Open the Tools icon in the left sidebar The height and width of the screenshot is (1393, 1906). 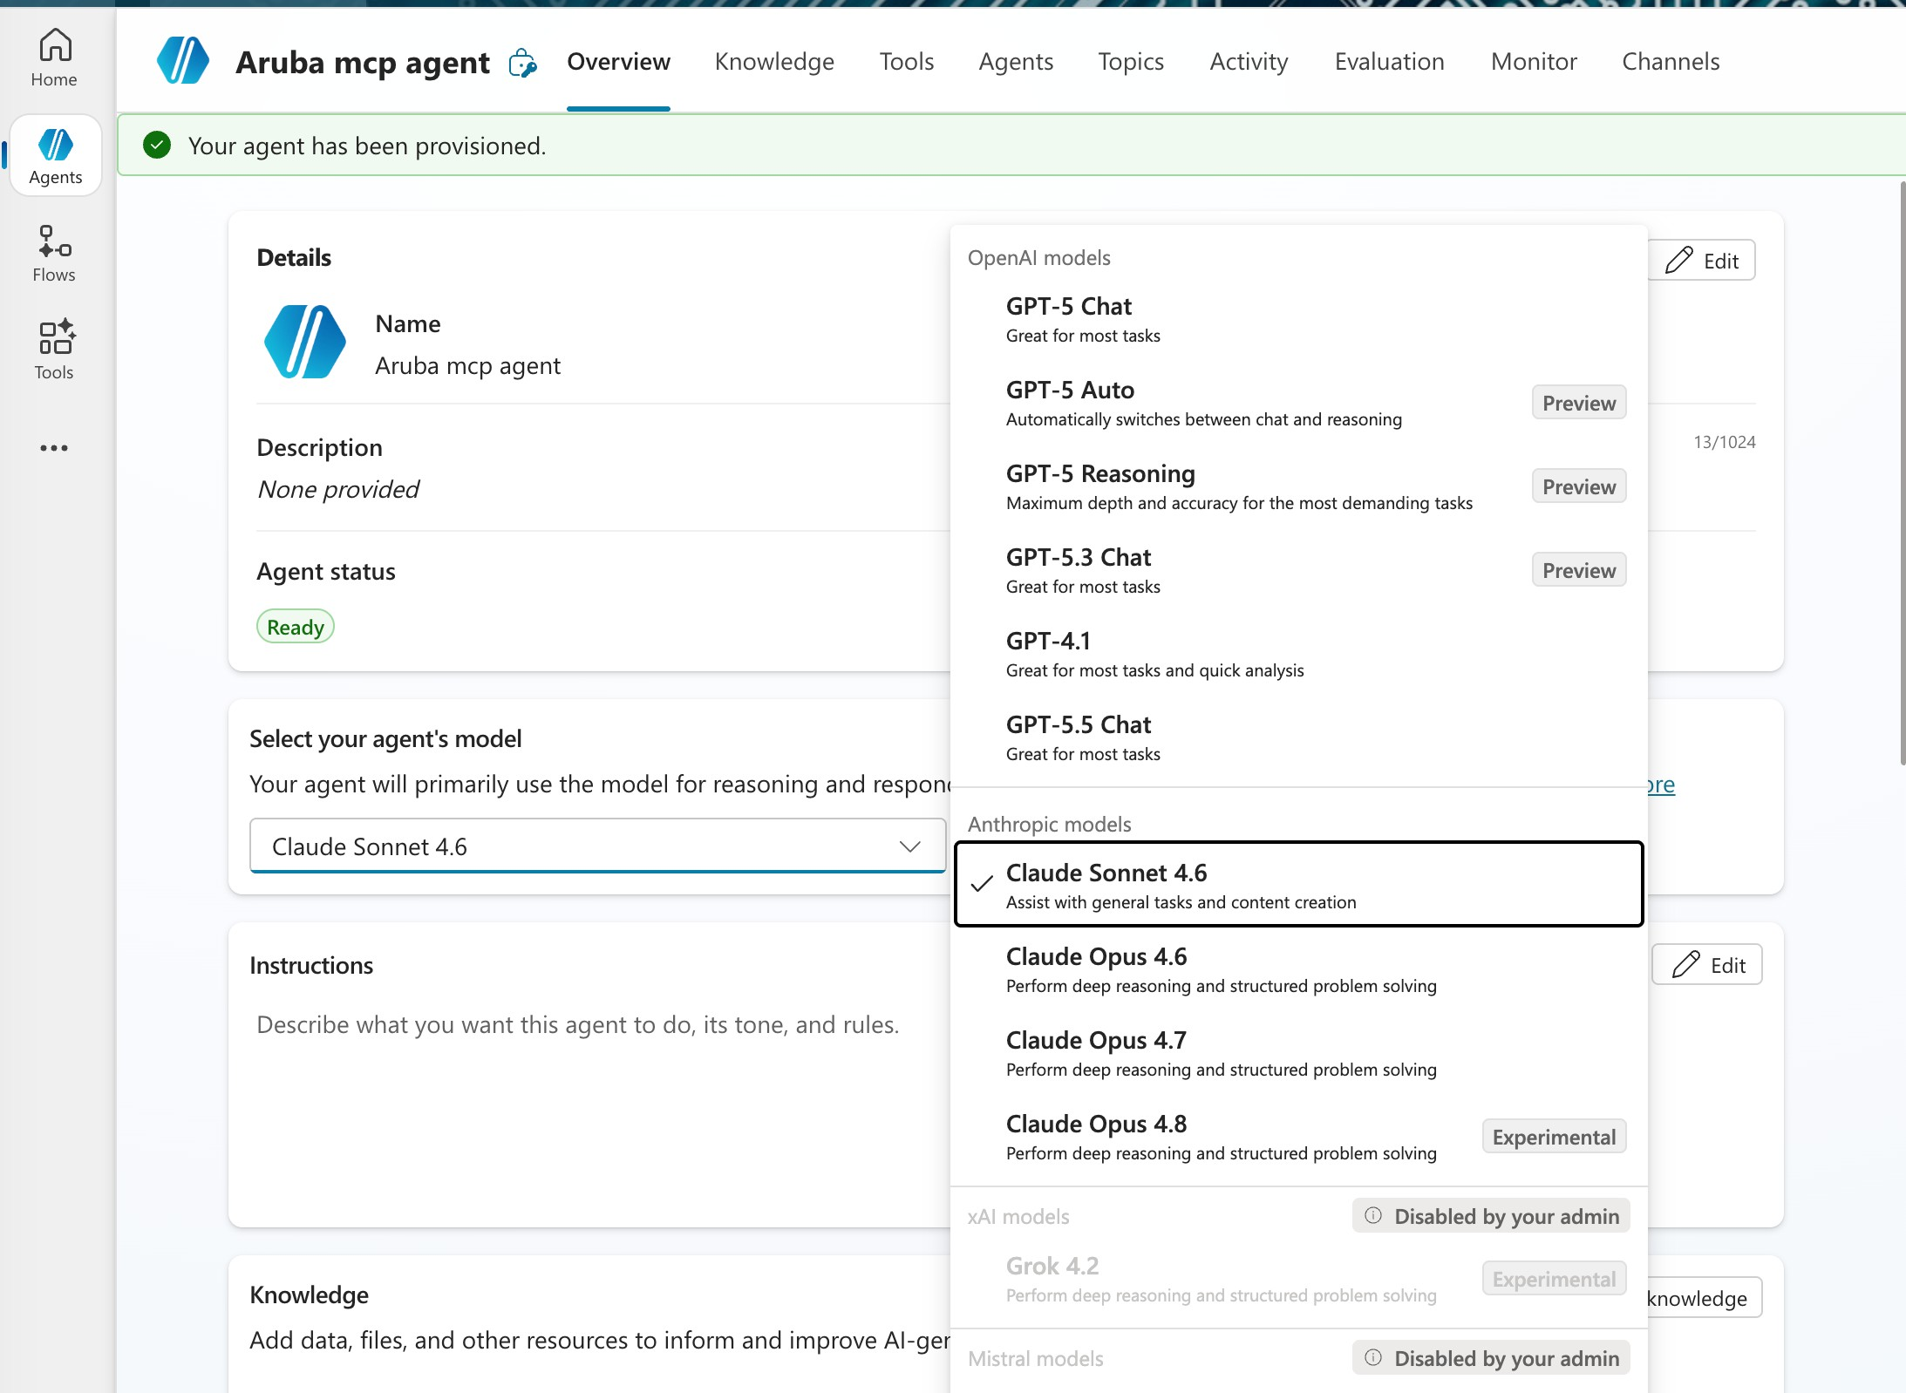coord(54,350)
